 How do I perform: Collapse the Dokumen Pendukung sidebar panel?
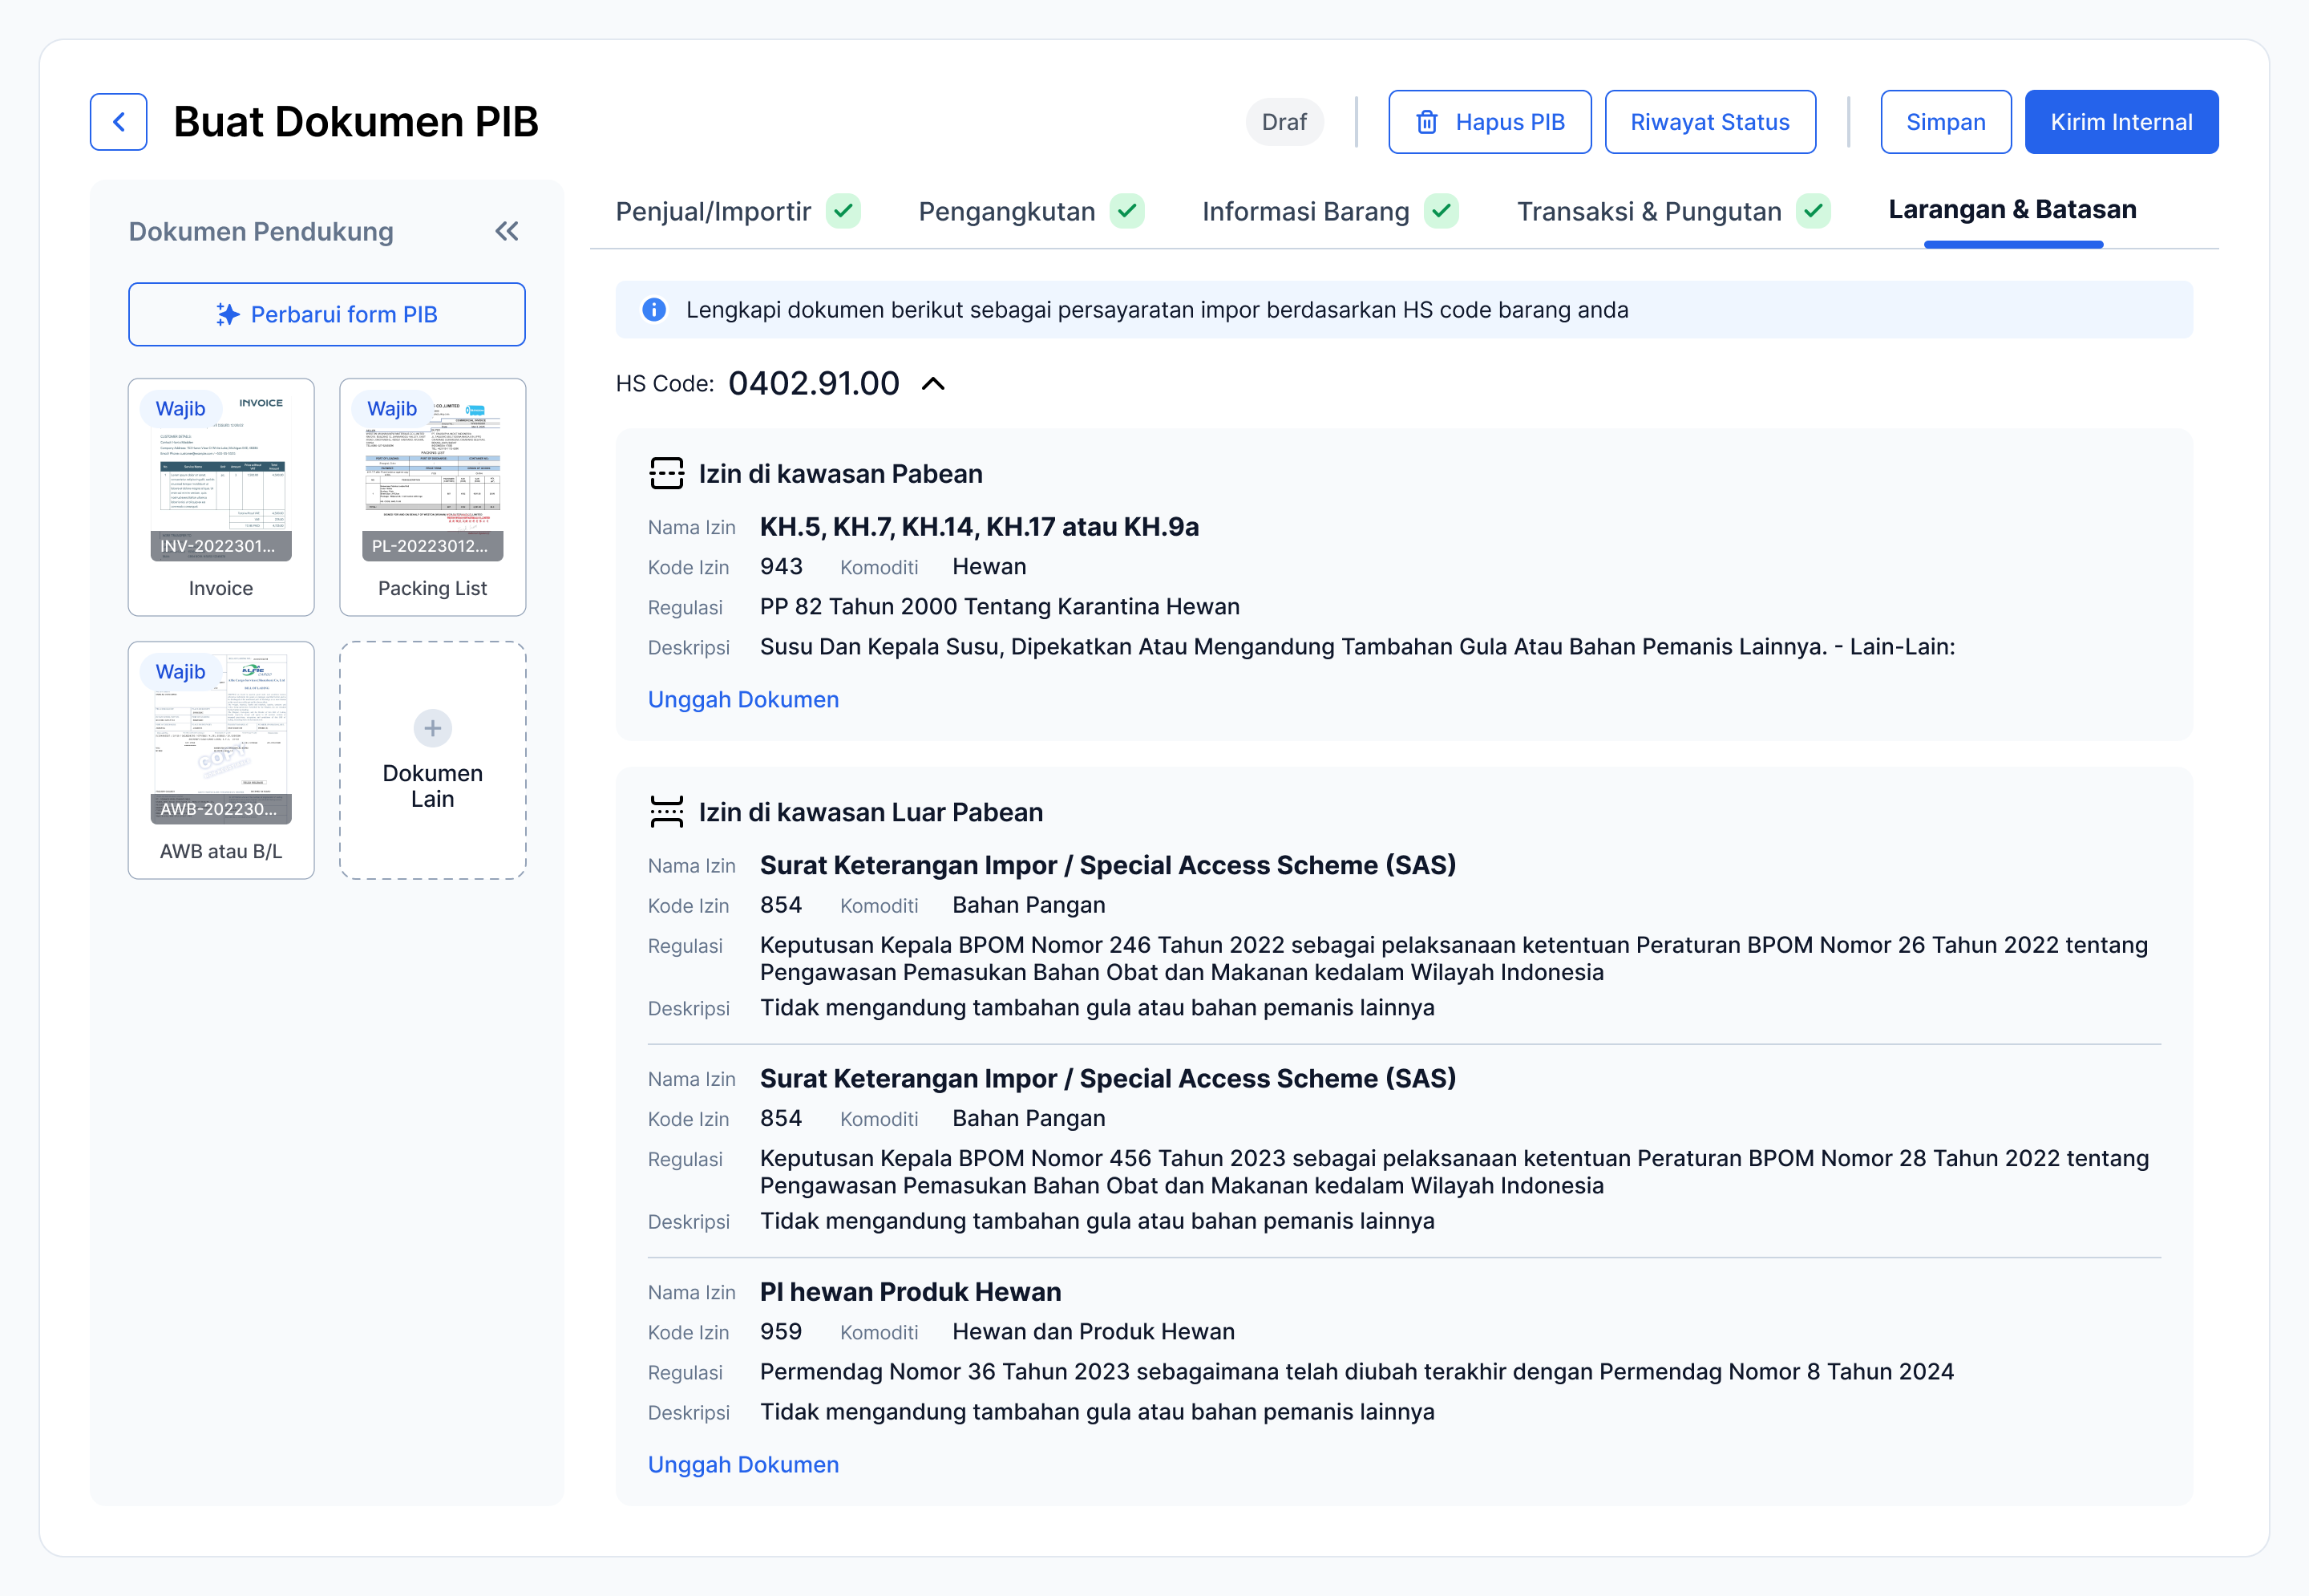point(507,231)
